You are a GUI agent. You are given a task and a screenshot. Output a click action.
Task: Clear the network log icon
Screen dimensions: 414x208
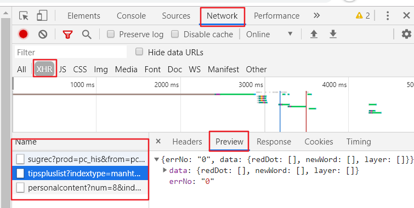click(x=43, y=34)
